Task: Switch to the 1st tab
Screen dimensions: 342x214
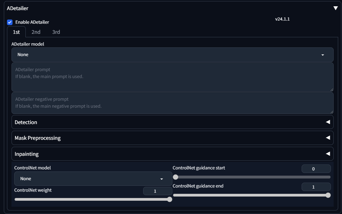Action: tap(16, 32)
